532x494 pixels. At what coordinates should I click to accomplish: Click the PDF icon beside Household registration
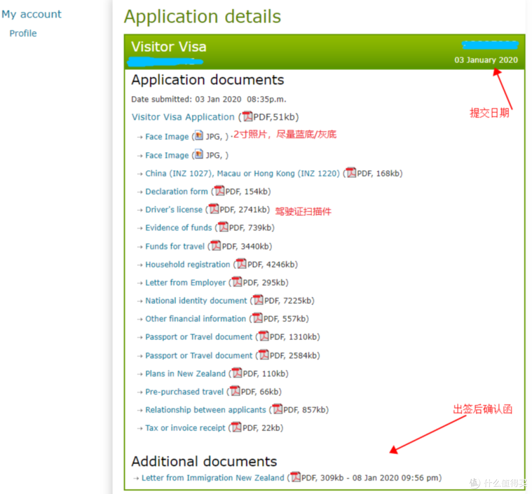[241, 263]
